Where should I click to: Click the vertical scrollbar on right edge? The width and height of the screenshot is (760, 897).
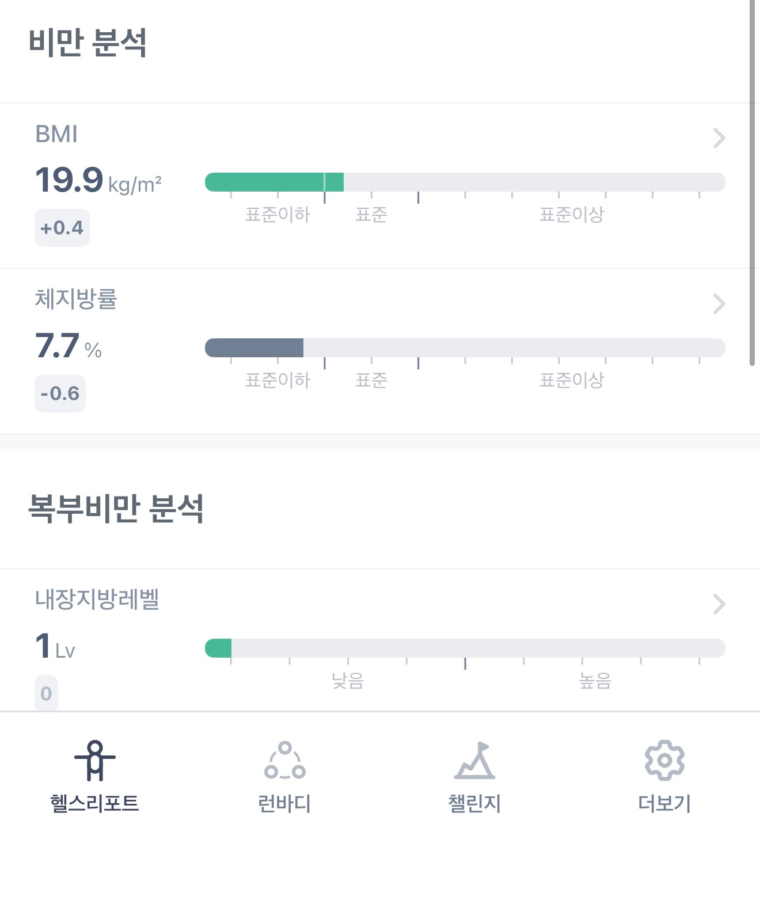pos(752,184)
